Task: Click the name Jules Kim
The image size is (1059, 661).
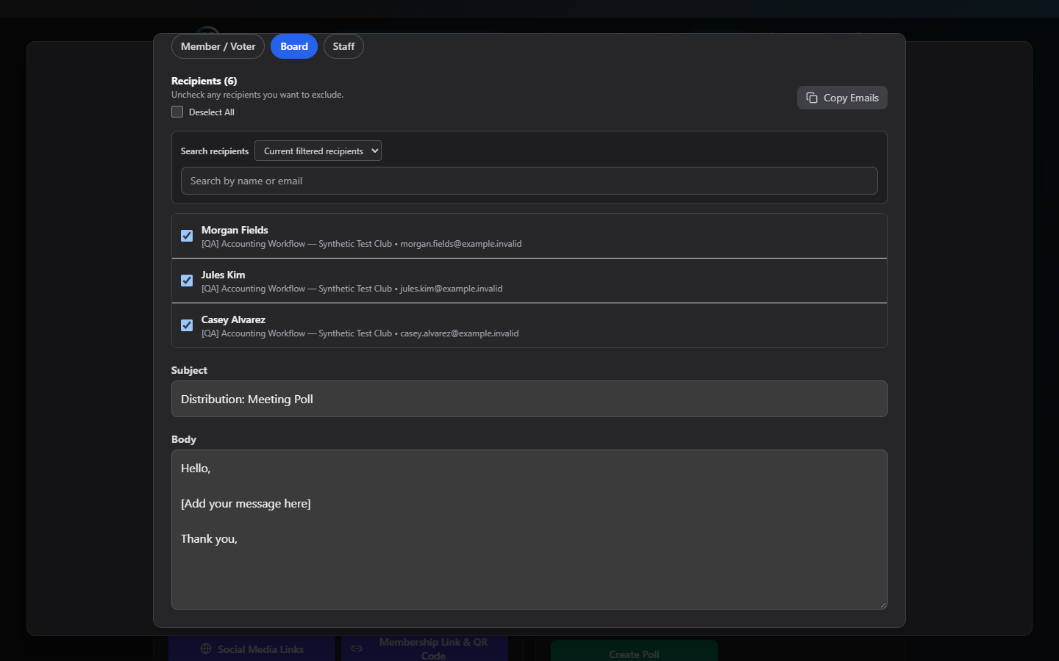Action: coord(223,275)
